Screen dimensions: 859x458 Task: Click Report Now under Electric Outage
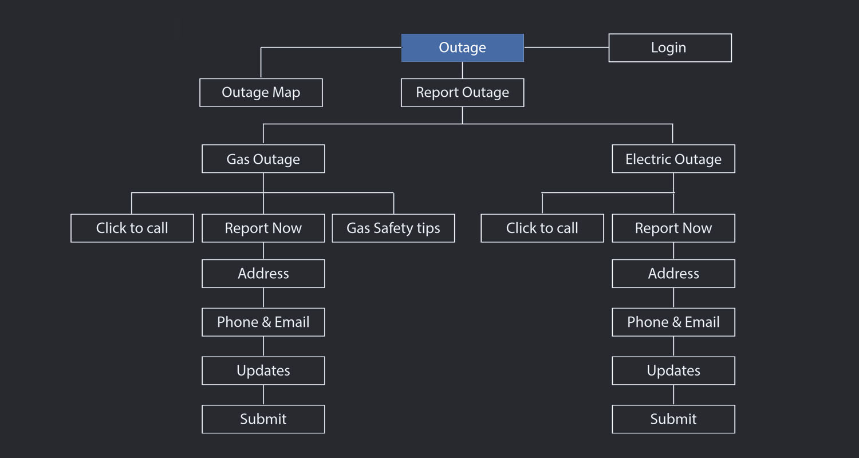673,228
